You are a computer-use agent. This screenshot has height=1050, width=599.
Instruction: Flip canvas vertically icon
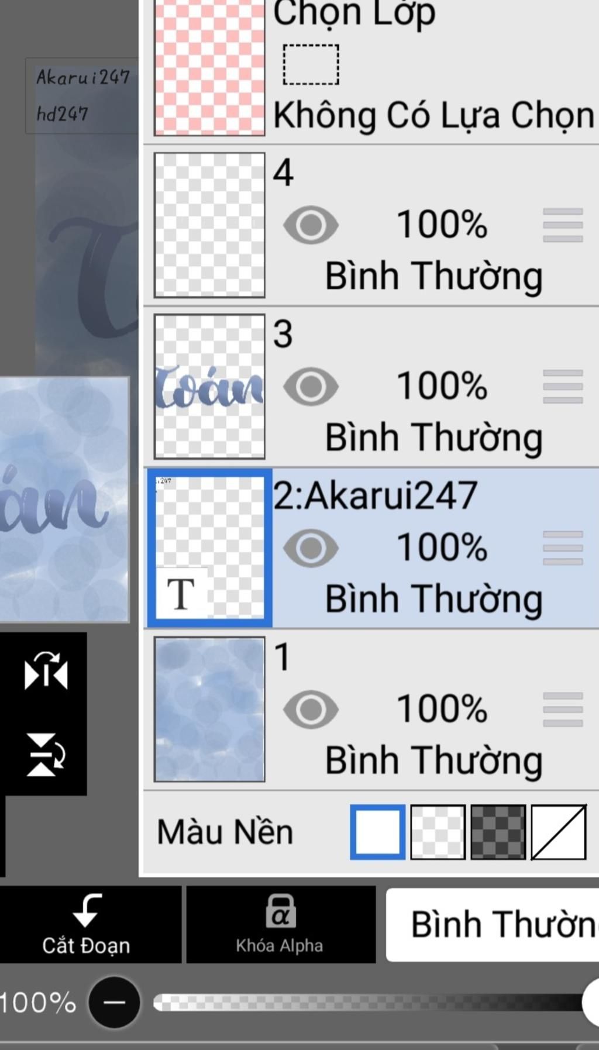coord(46,755)
